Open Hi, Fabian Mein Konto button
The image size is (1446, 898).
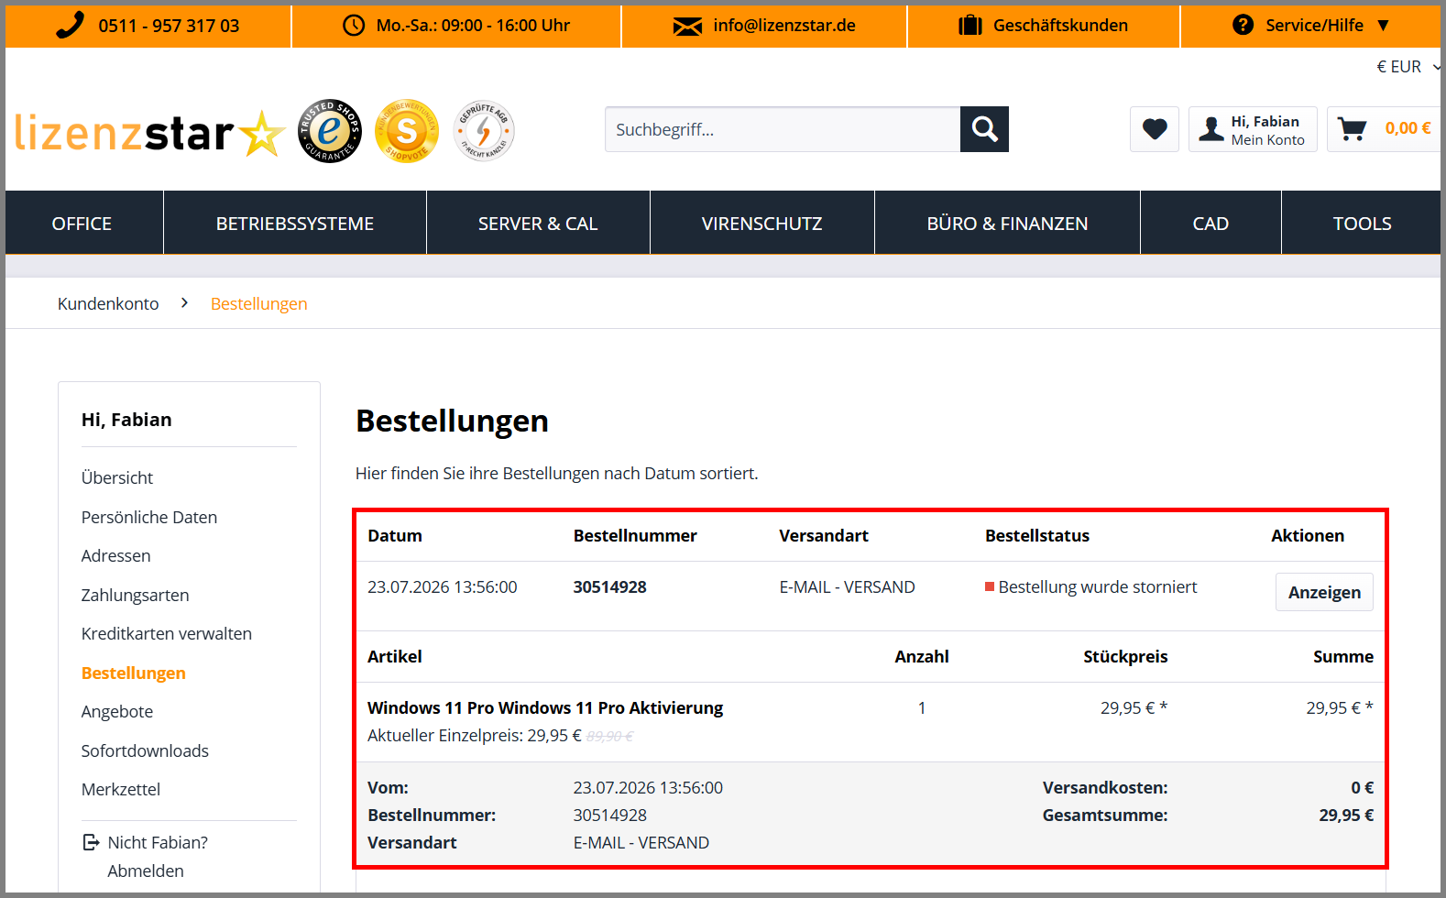(1253, 129)
